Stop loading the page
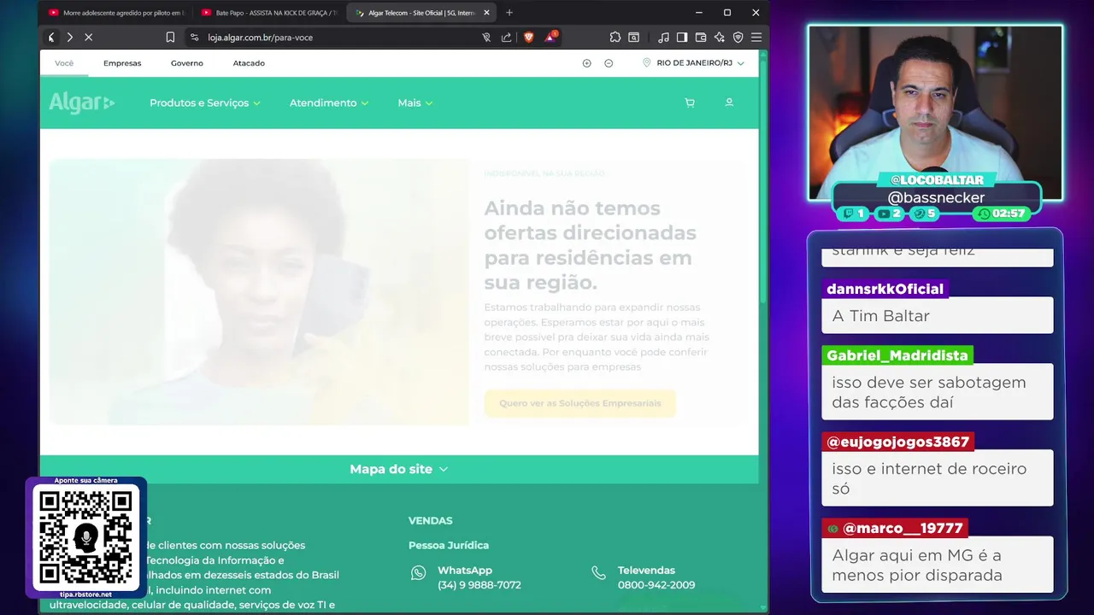This screenshot has width=1094, height=615. tap(88, 38)
